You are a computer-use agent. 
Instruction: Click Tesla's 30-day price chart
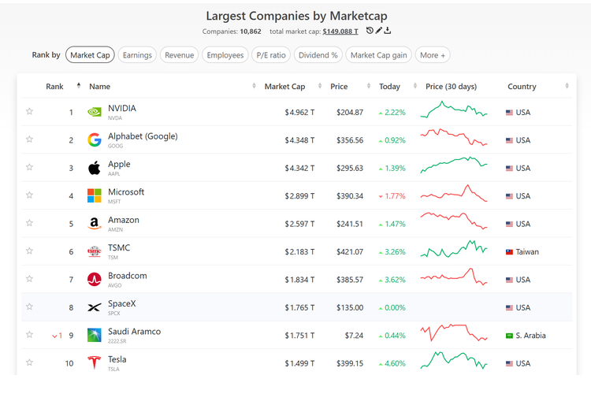click(x=454, y=360)
